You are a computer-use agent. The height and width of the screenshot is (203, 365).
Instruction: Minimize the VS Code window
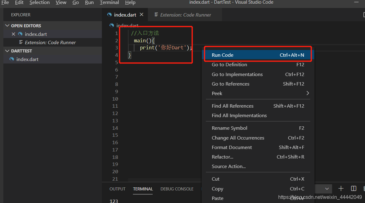click(356, 2)
